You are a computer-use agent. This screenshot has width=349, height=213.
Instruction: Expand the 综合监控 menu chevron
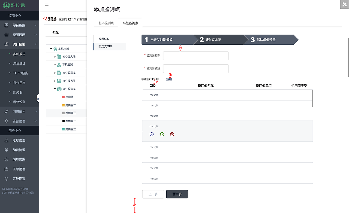[36, 25]
